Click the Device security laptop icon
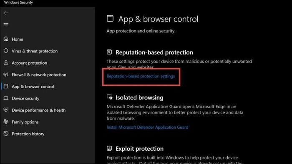This screenshot has height=164, width=292. tap(6, 98)
